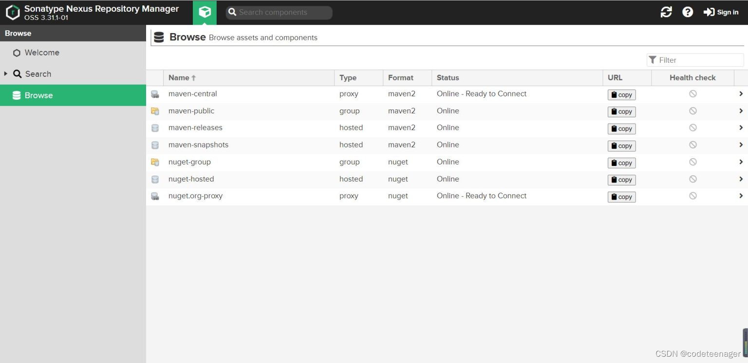Select the maven-snapshots repository name
Viewport: 748px width, 363px height.
coord(198,145)
